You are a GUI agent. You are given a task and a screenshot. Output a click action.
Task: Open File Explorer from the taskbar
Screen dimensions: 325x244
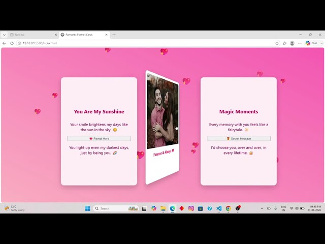(x=163, y=208)
